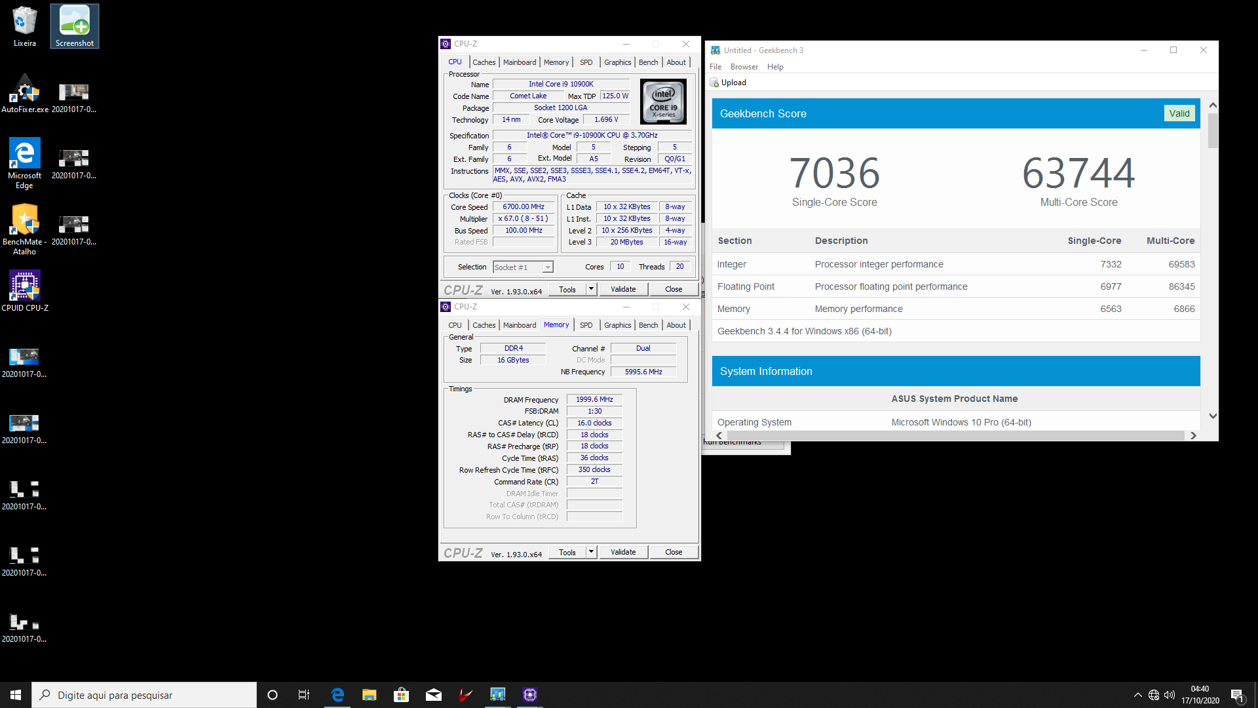
Task: Open Graphics tab in upper CPU-Z window
Action: 617,62
